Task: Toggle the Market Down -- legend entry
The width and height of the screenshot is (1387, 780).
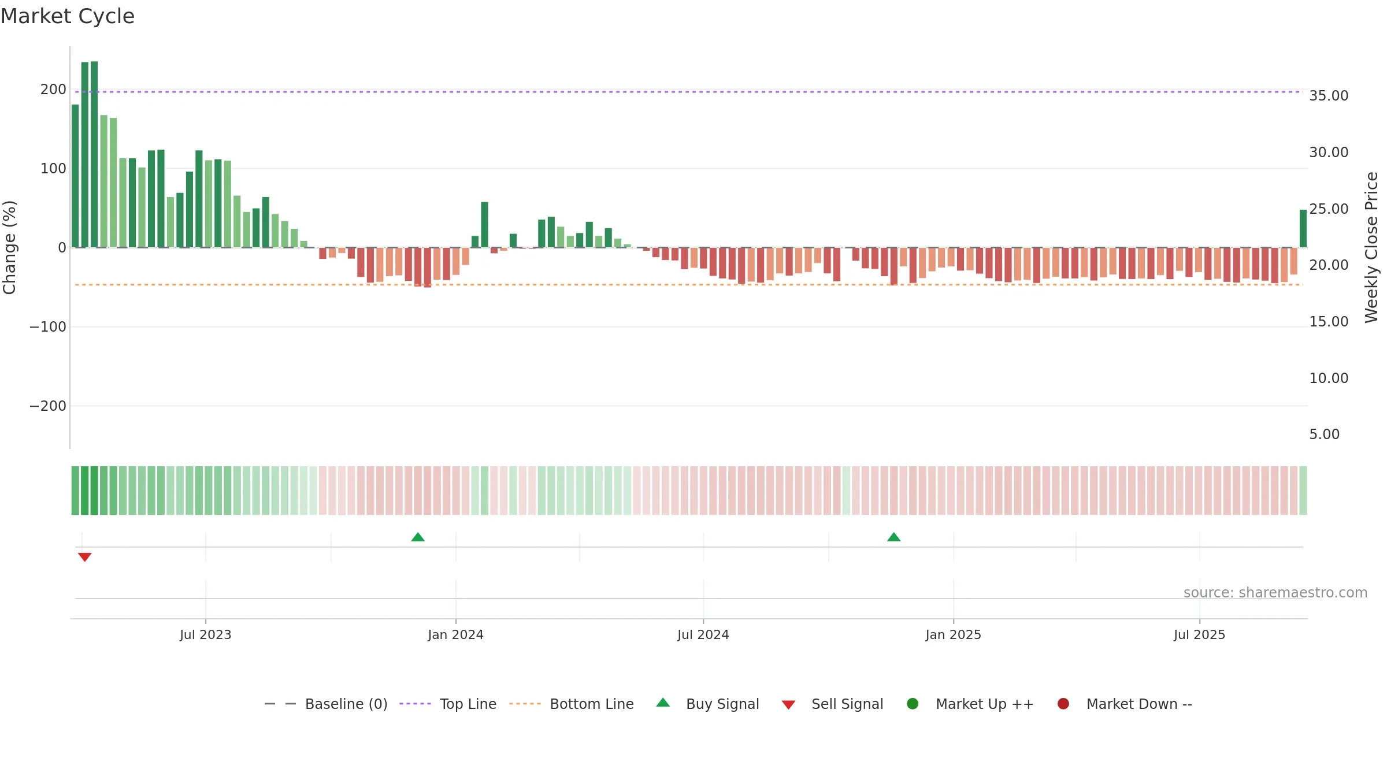Action: point(1125,704)
